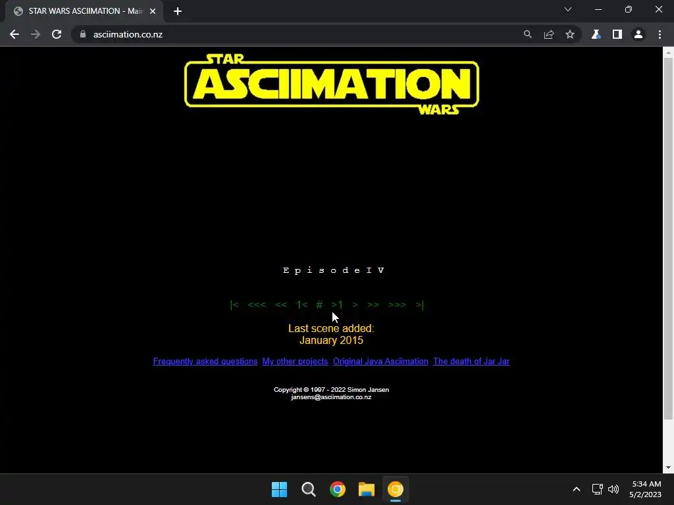Share this page using share icon
The image size is (674, 505).
pos(549,34)
